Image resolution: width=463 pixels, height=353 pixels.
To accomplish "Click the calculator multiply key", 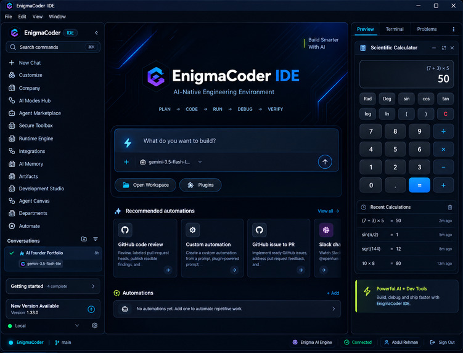I will coord(443,149).
